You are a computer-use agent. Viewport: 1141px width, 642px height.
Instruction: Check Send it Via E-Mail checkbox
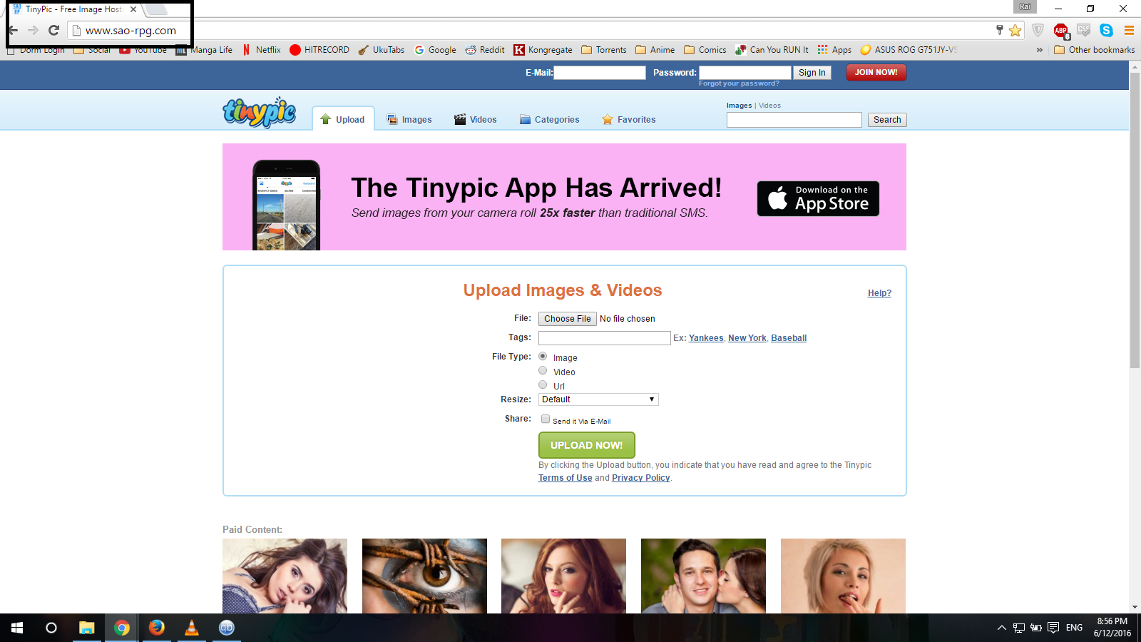(x=546, y=419)
